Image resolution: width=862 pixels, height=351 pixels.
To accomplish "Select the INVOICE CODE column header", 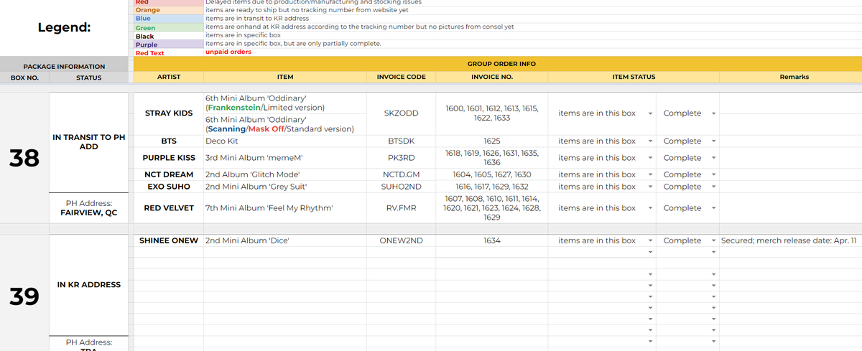I will 401,77.
